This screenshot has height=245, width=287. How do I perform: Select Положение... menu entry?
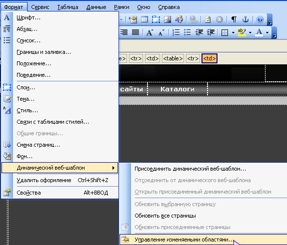tap(59, 63)
